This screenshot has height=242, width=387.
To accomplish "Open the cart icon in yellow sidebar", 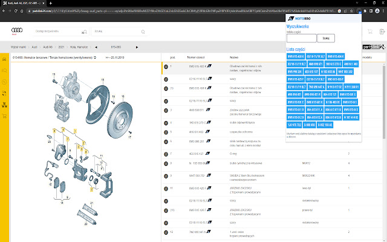I will [4, 116].
